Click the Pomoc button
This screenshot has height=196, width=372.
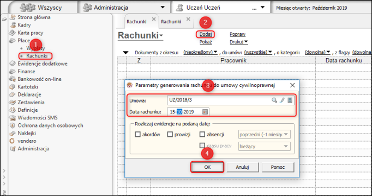click(x=278, y=167)
